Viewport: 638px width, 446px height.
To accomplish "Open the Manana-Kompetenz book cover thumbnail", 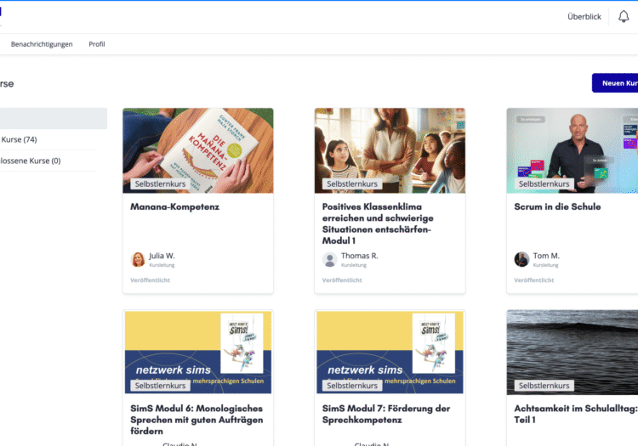I will tap(198, 150).
